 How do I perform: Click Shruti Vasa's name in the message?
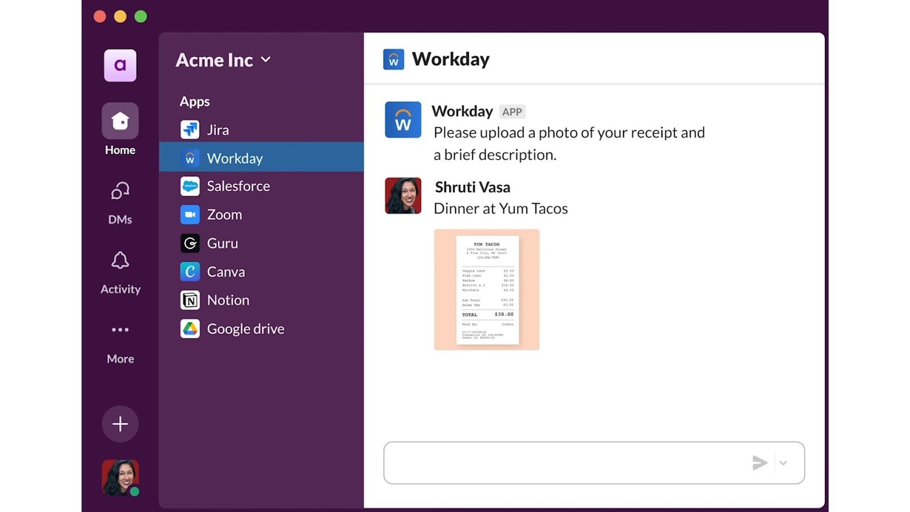point(472,187)
